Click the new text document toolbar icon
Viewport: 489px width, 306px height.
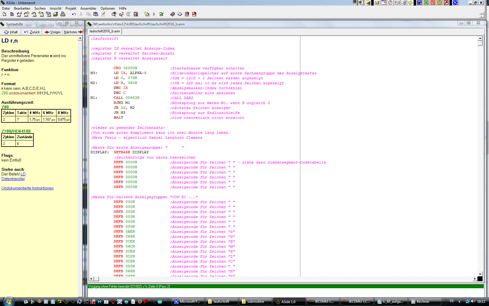[x=12, y=14]
